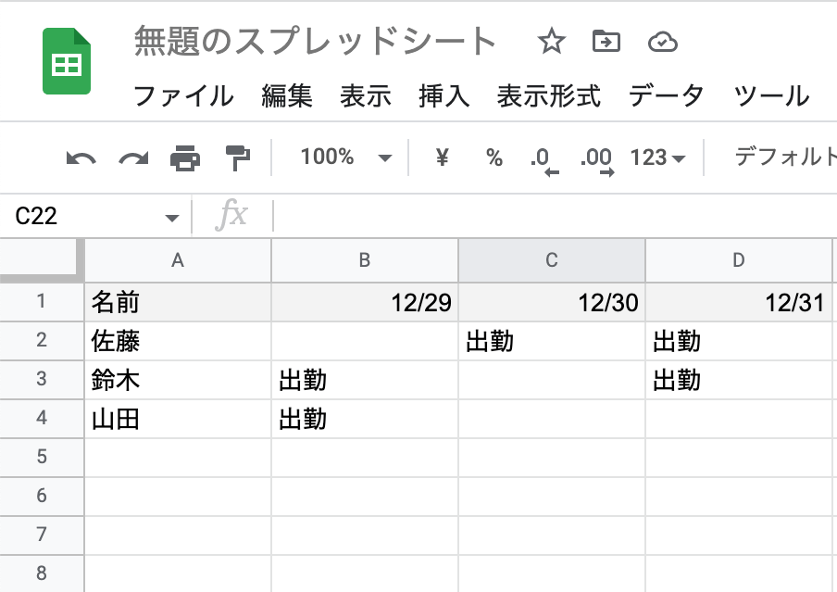Click the move to folder icon
Image resolution: width=837 pixels, height=592 pixels.
[606, 41]
